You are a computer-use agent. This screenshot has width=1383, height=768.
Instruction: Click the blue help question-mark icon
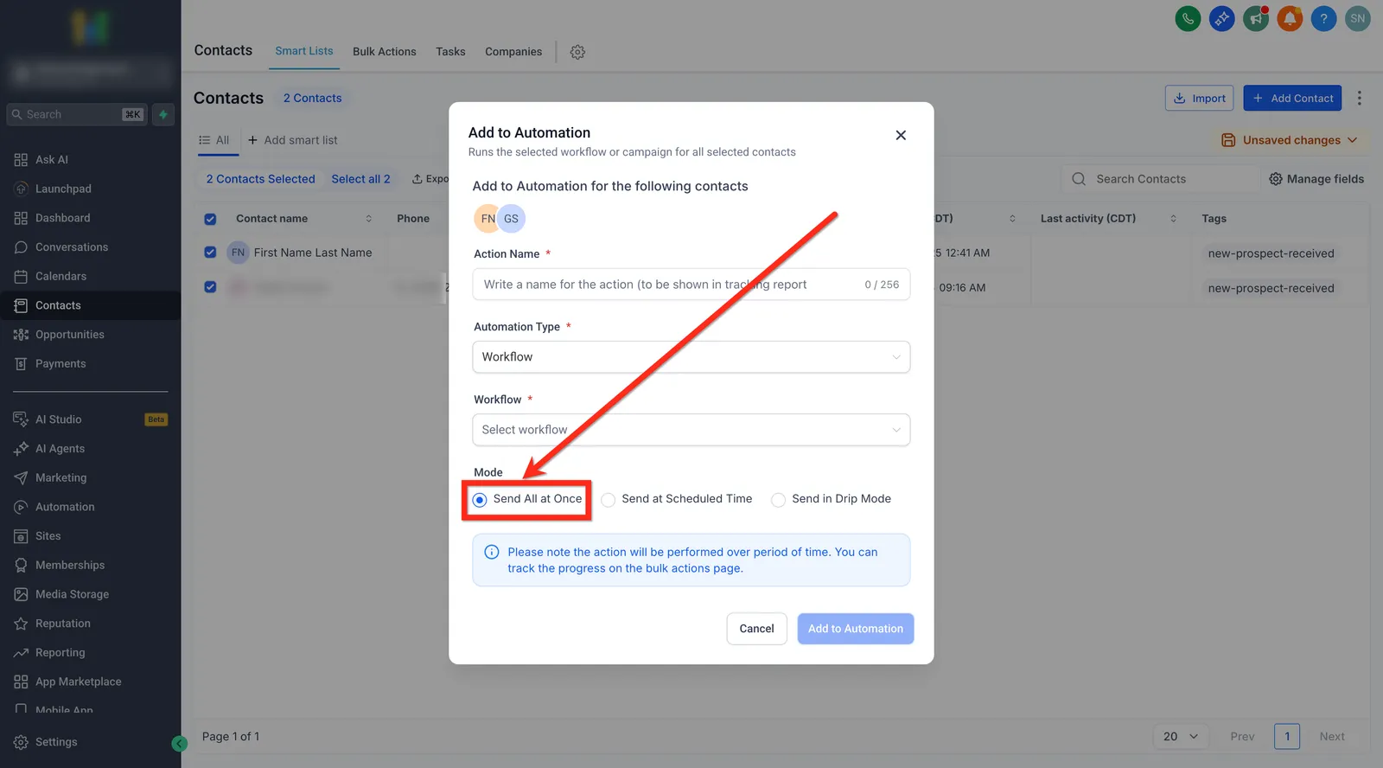(x=1323, y=18)
